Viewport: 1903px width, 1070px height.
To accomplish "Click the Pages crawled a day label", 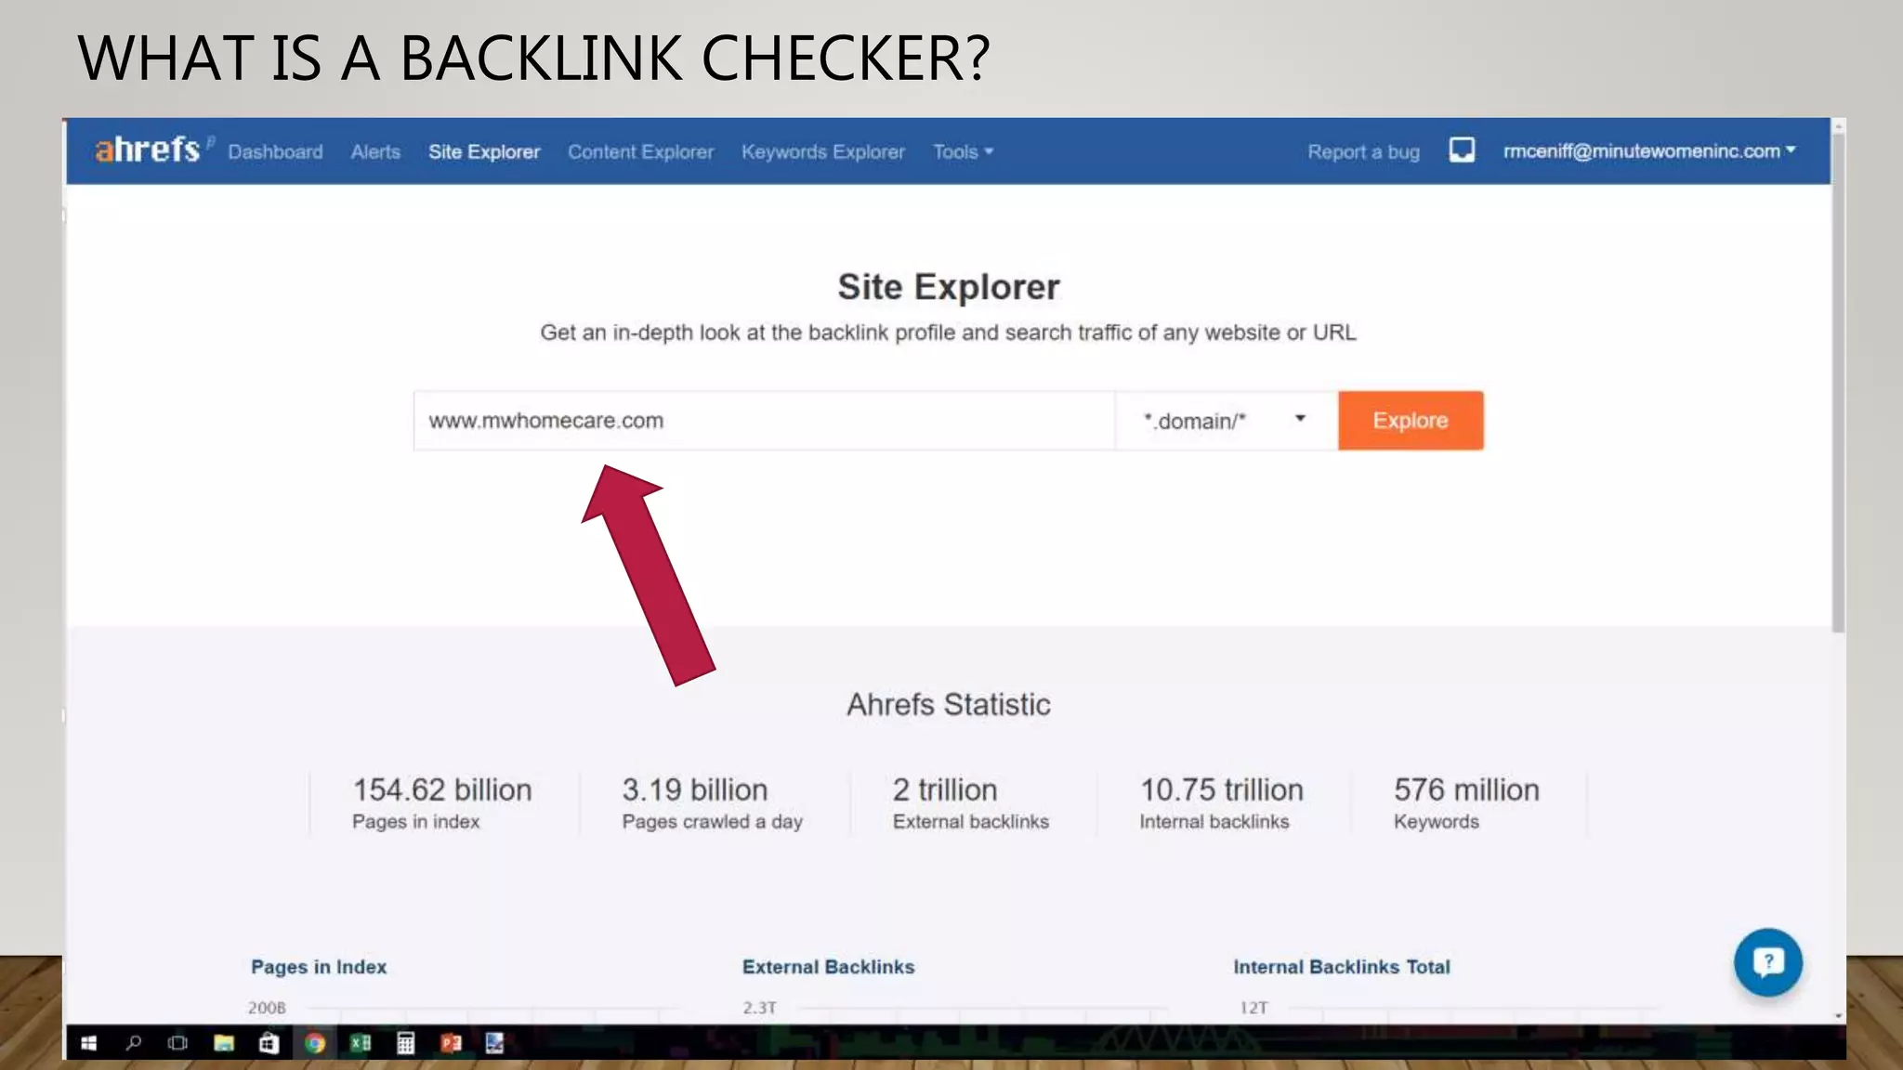I will coord(712,822).
